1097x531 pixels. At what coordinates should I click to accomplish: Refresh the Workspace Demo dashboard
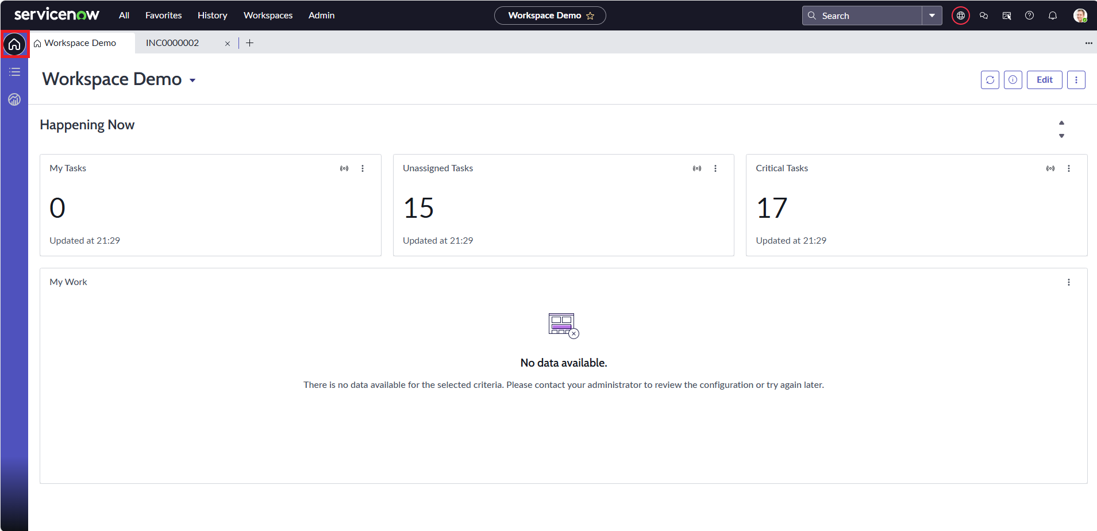[x=990, y=80]
